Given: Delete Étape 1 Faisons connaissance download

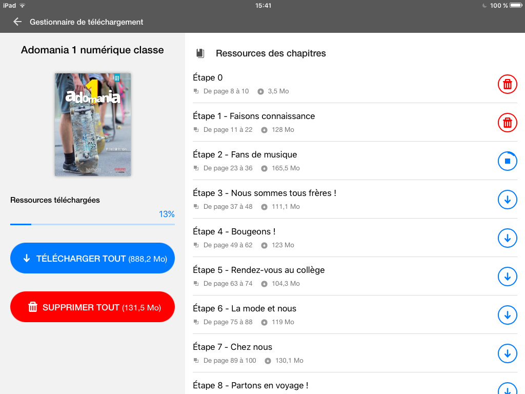Looking at the screenshot, I should (507, 123).
